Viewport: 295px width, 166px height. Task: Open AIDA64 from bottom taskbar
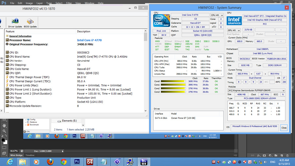click(90, 162)
